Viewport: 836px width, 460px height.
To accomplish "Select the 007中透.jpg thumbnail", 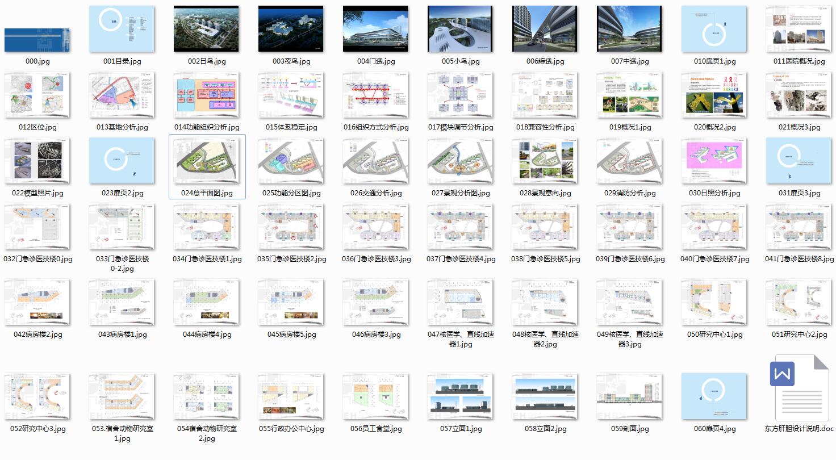I will tap(630, 29).
